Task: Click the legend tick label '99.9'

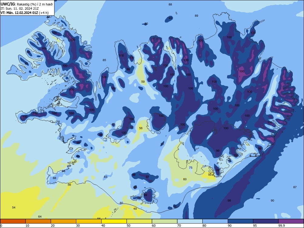Action: 281,226
